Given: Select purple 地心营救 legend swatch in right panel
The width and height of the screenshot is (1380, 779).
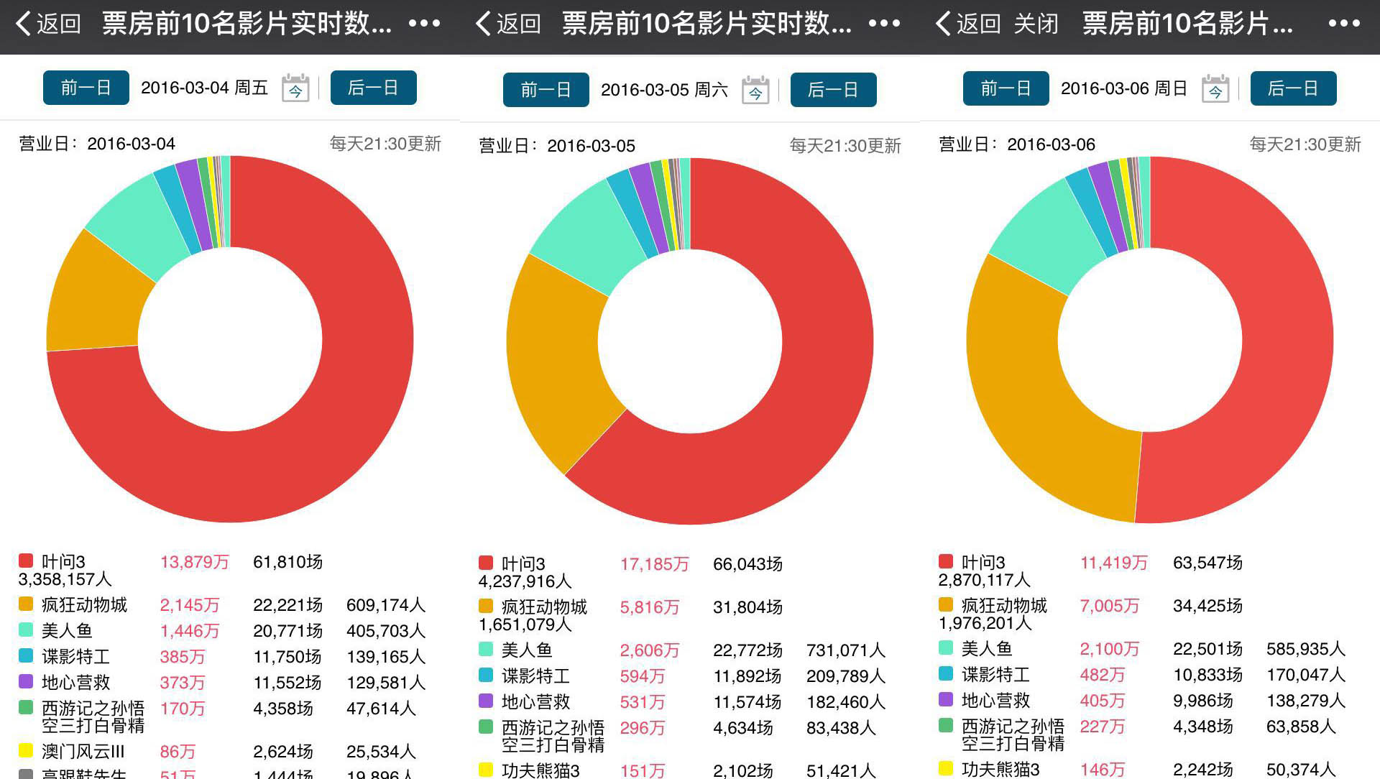Looking at the screenshot, I should click(946, 699).
